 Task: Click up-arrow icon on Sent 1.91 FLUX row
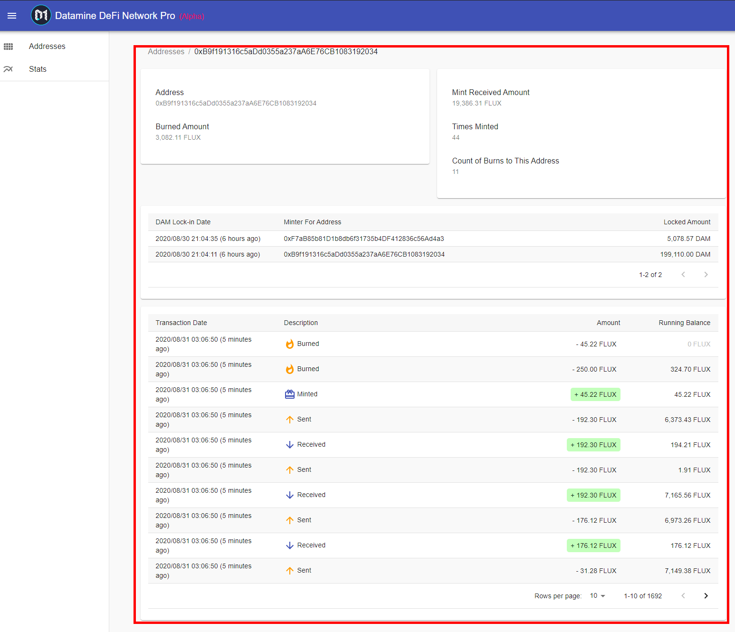289,470
